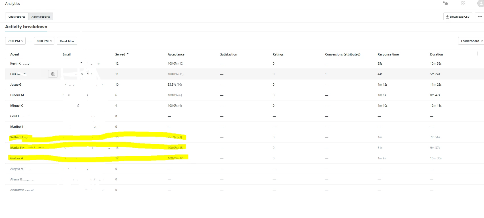Image resolution: width=484 pixels, height=218 pixels.
Task: Sort by Acceptance column header
Action: click(176, 54)
